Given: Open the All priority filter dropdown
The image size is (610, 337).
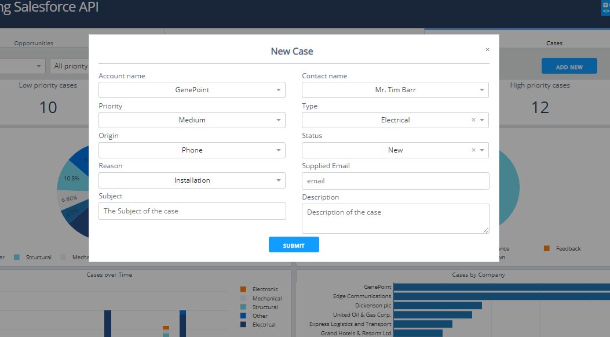Looking at the screenshot, I should coord(70,66).
